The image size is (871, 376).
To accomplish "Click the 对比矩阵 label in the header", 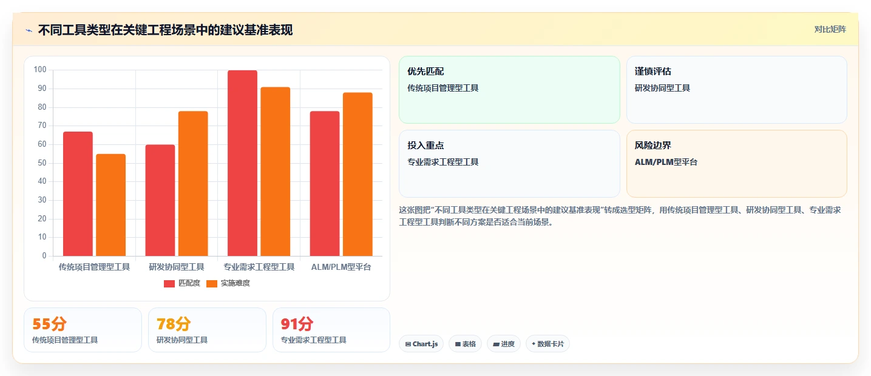I will pos(830,29).
